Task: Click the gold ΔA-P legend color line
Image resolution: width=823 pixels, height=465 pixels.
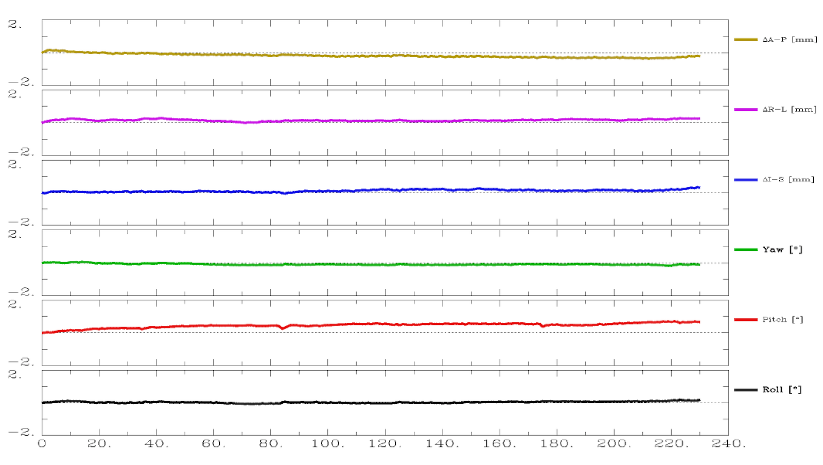Action: (x=746, y=40)
